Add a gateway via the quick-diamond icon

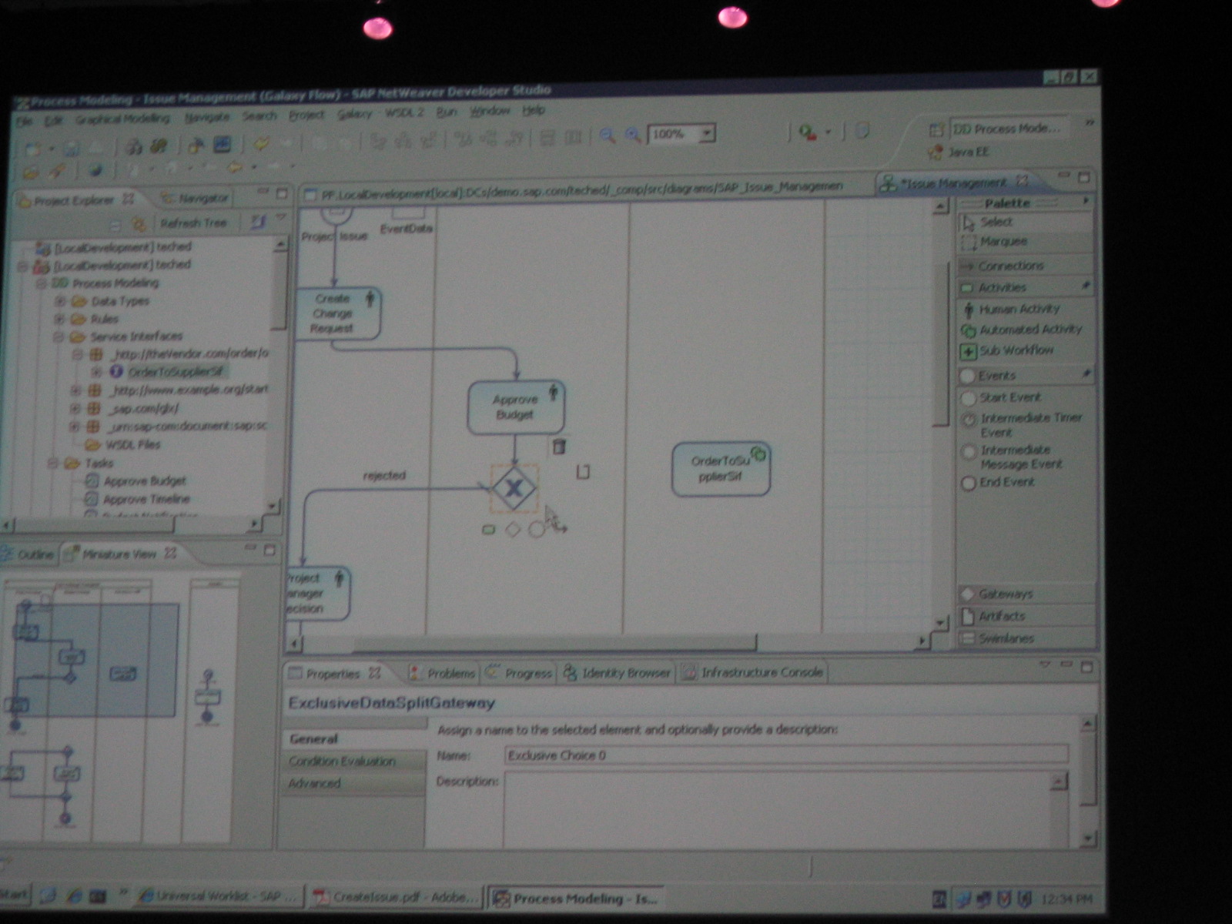513,529
